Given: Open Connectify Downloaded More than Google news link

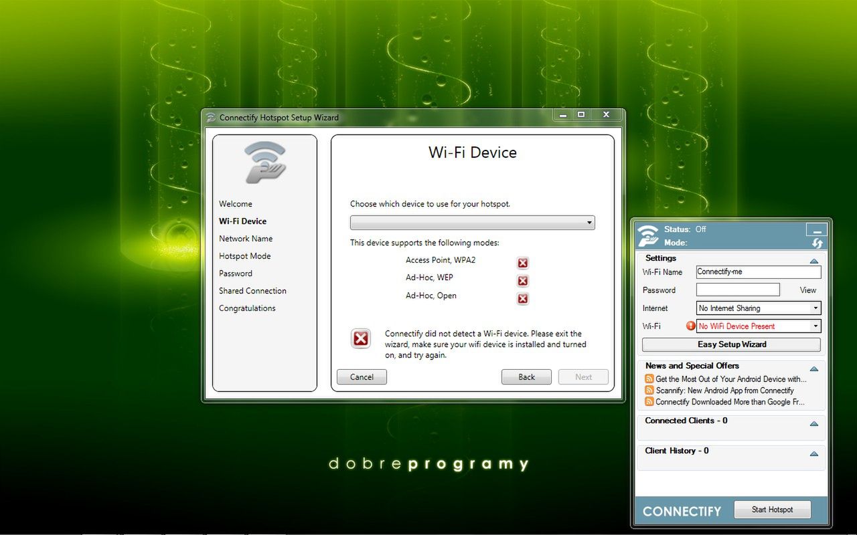Looking at the screenshot, I should point(730,402).
